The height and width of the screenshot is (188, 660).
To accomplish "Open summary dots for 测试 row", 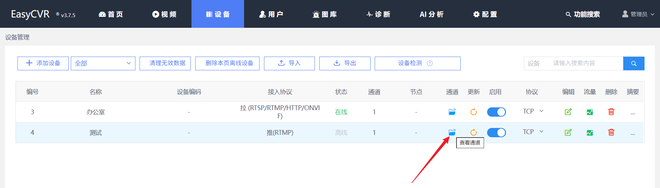I will pos(633,134).
